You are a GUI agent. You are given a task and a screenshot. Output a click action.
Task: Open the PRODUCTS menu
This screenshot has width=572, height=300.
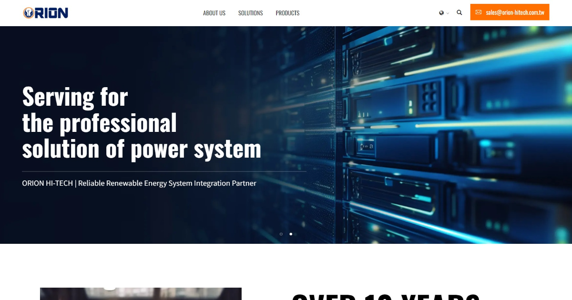[x=287, y=13]
